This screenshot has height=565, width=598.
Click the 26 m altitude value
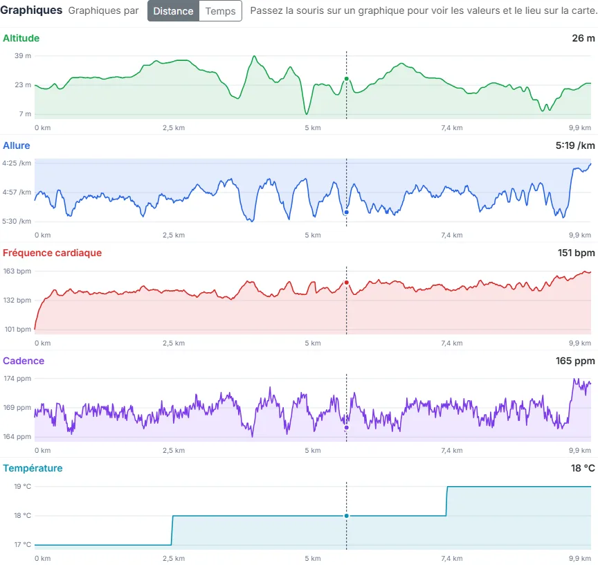[x=583, y=38]
